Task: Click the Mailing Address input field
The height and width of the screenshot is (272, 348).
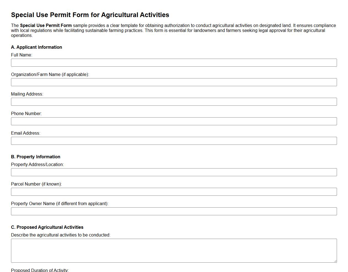Action: point(174,102)
